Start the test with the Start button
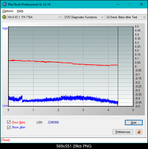Viewport: 148px width, 149px height. pyautogui.click(x=134, y=122)
